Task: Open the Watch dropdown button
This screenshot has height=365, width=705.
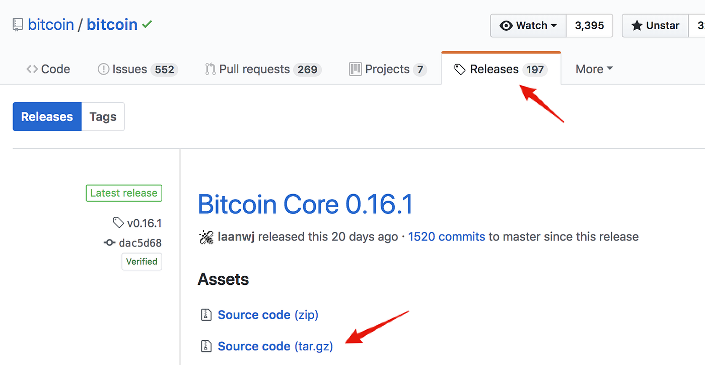Action: (x=528, y=25)
